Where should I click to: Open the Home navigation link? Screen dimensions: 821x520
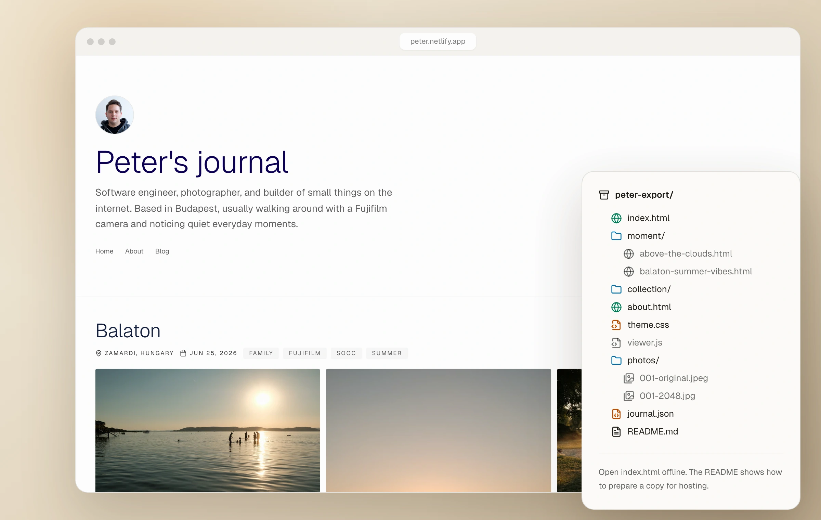[104, 251]
